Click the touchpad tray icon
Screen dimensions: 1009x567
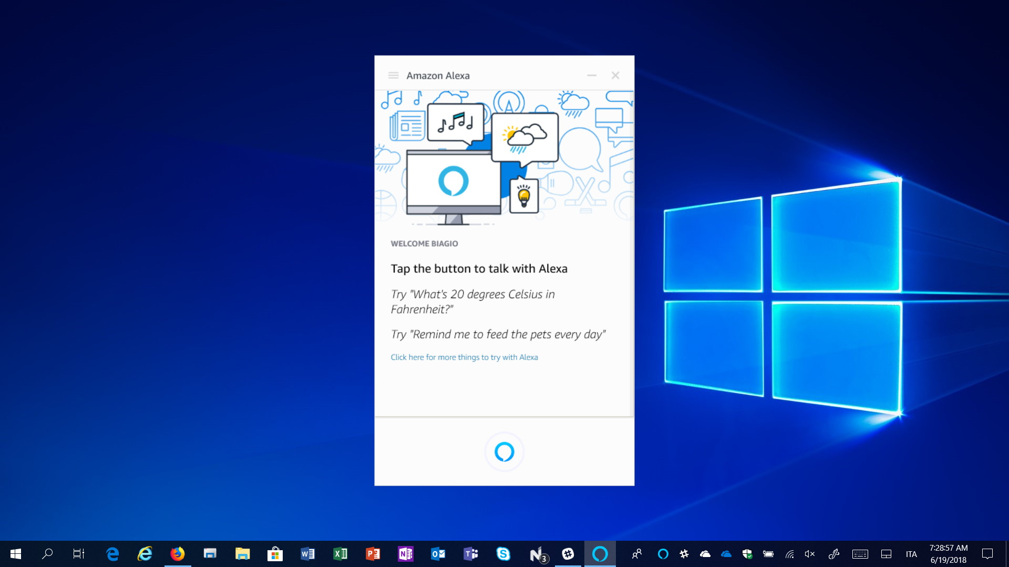(887, 554)
